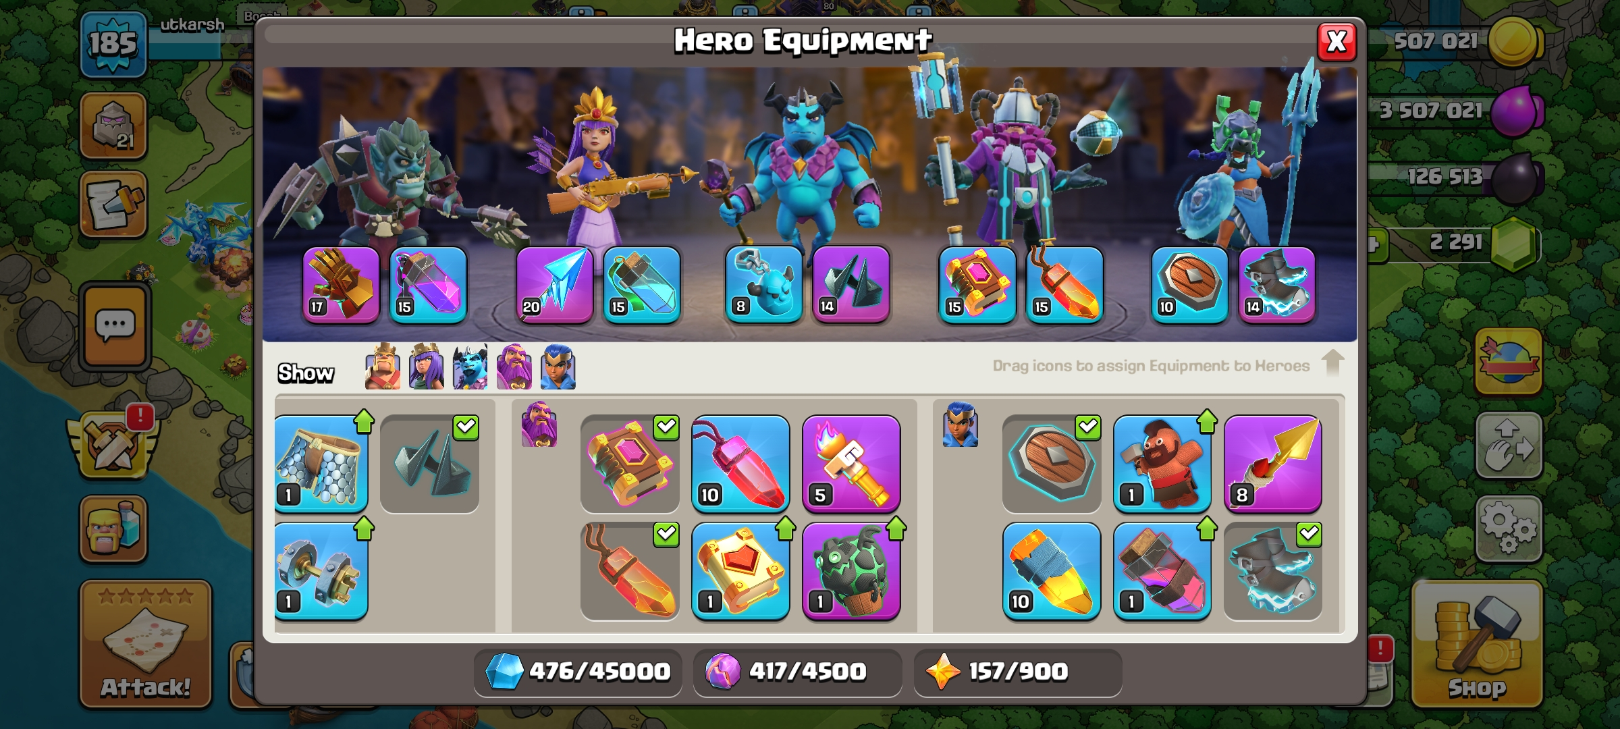Filter equipment by Minion Prince portrait
Screen dimensions: 1620x729
(x=470, y=368)
